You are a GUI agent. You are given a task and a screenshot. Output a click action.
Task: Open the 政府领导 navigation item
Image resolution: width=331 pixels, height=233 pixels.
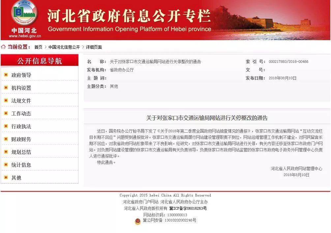point(21,75)
